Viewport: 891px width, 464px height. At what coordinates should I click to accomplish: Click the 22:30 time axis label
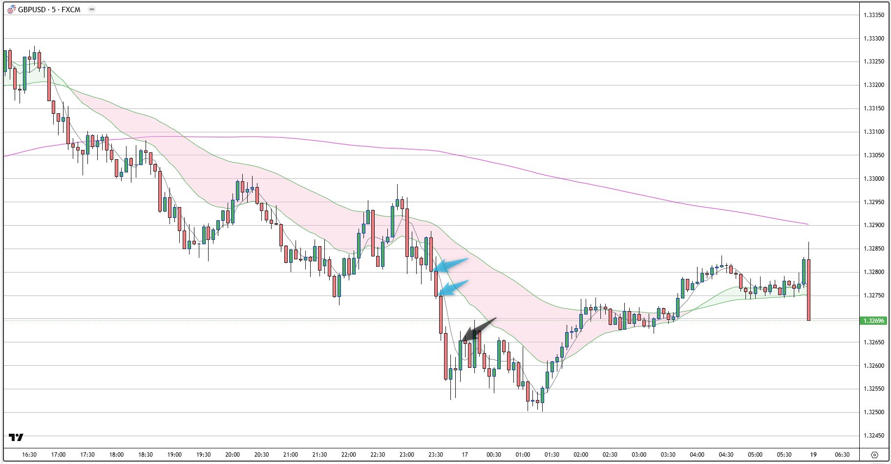(378, 455)
